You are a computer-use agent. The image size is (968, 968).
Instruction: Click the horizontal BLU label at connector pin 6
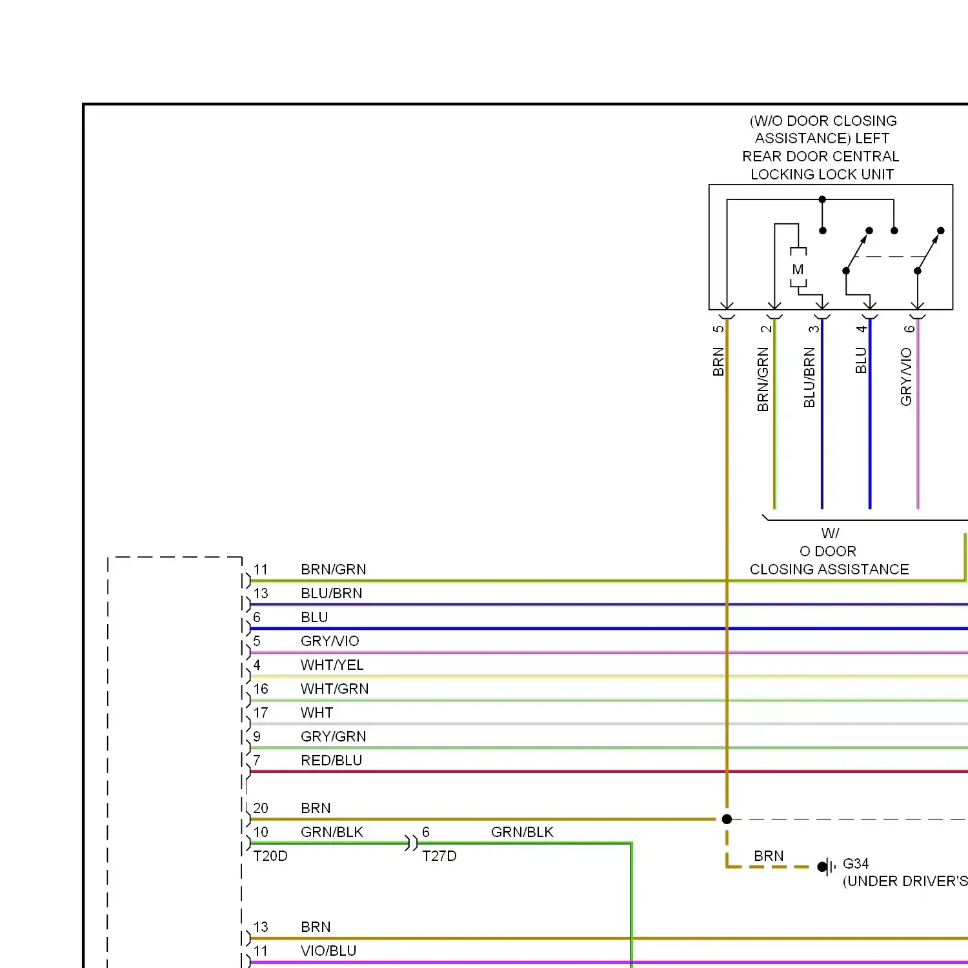314,617
